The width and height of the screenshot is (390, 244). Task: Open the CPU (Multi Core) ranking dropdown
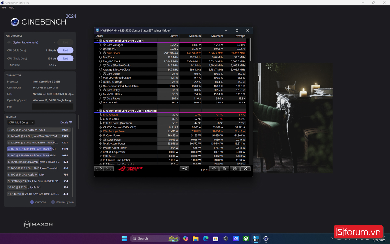coord(21,122)
